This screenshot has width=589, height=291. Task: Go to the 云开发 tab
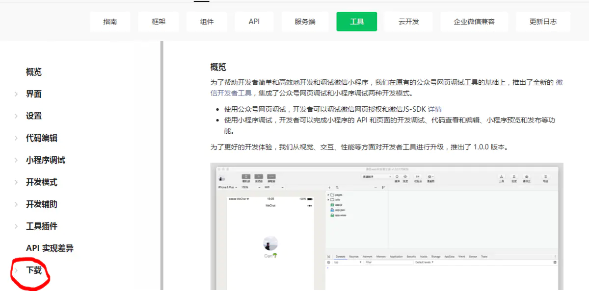click(x=409, y=22)
